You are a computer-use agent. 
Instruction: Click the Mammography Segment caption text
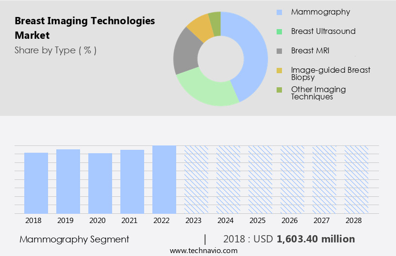pyautogui.click(x=74, y=239)
